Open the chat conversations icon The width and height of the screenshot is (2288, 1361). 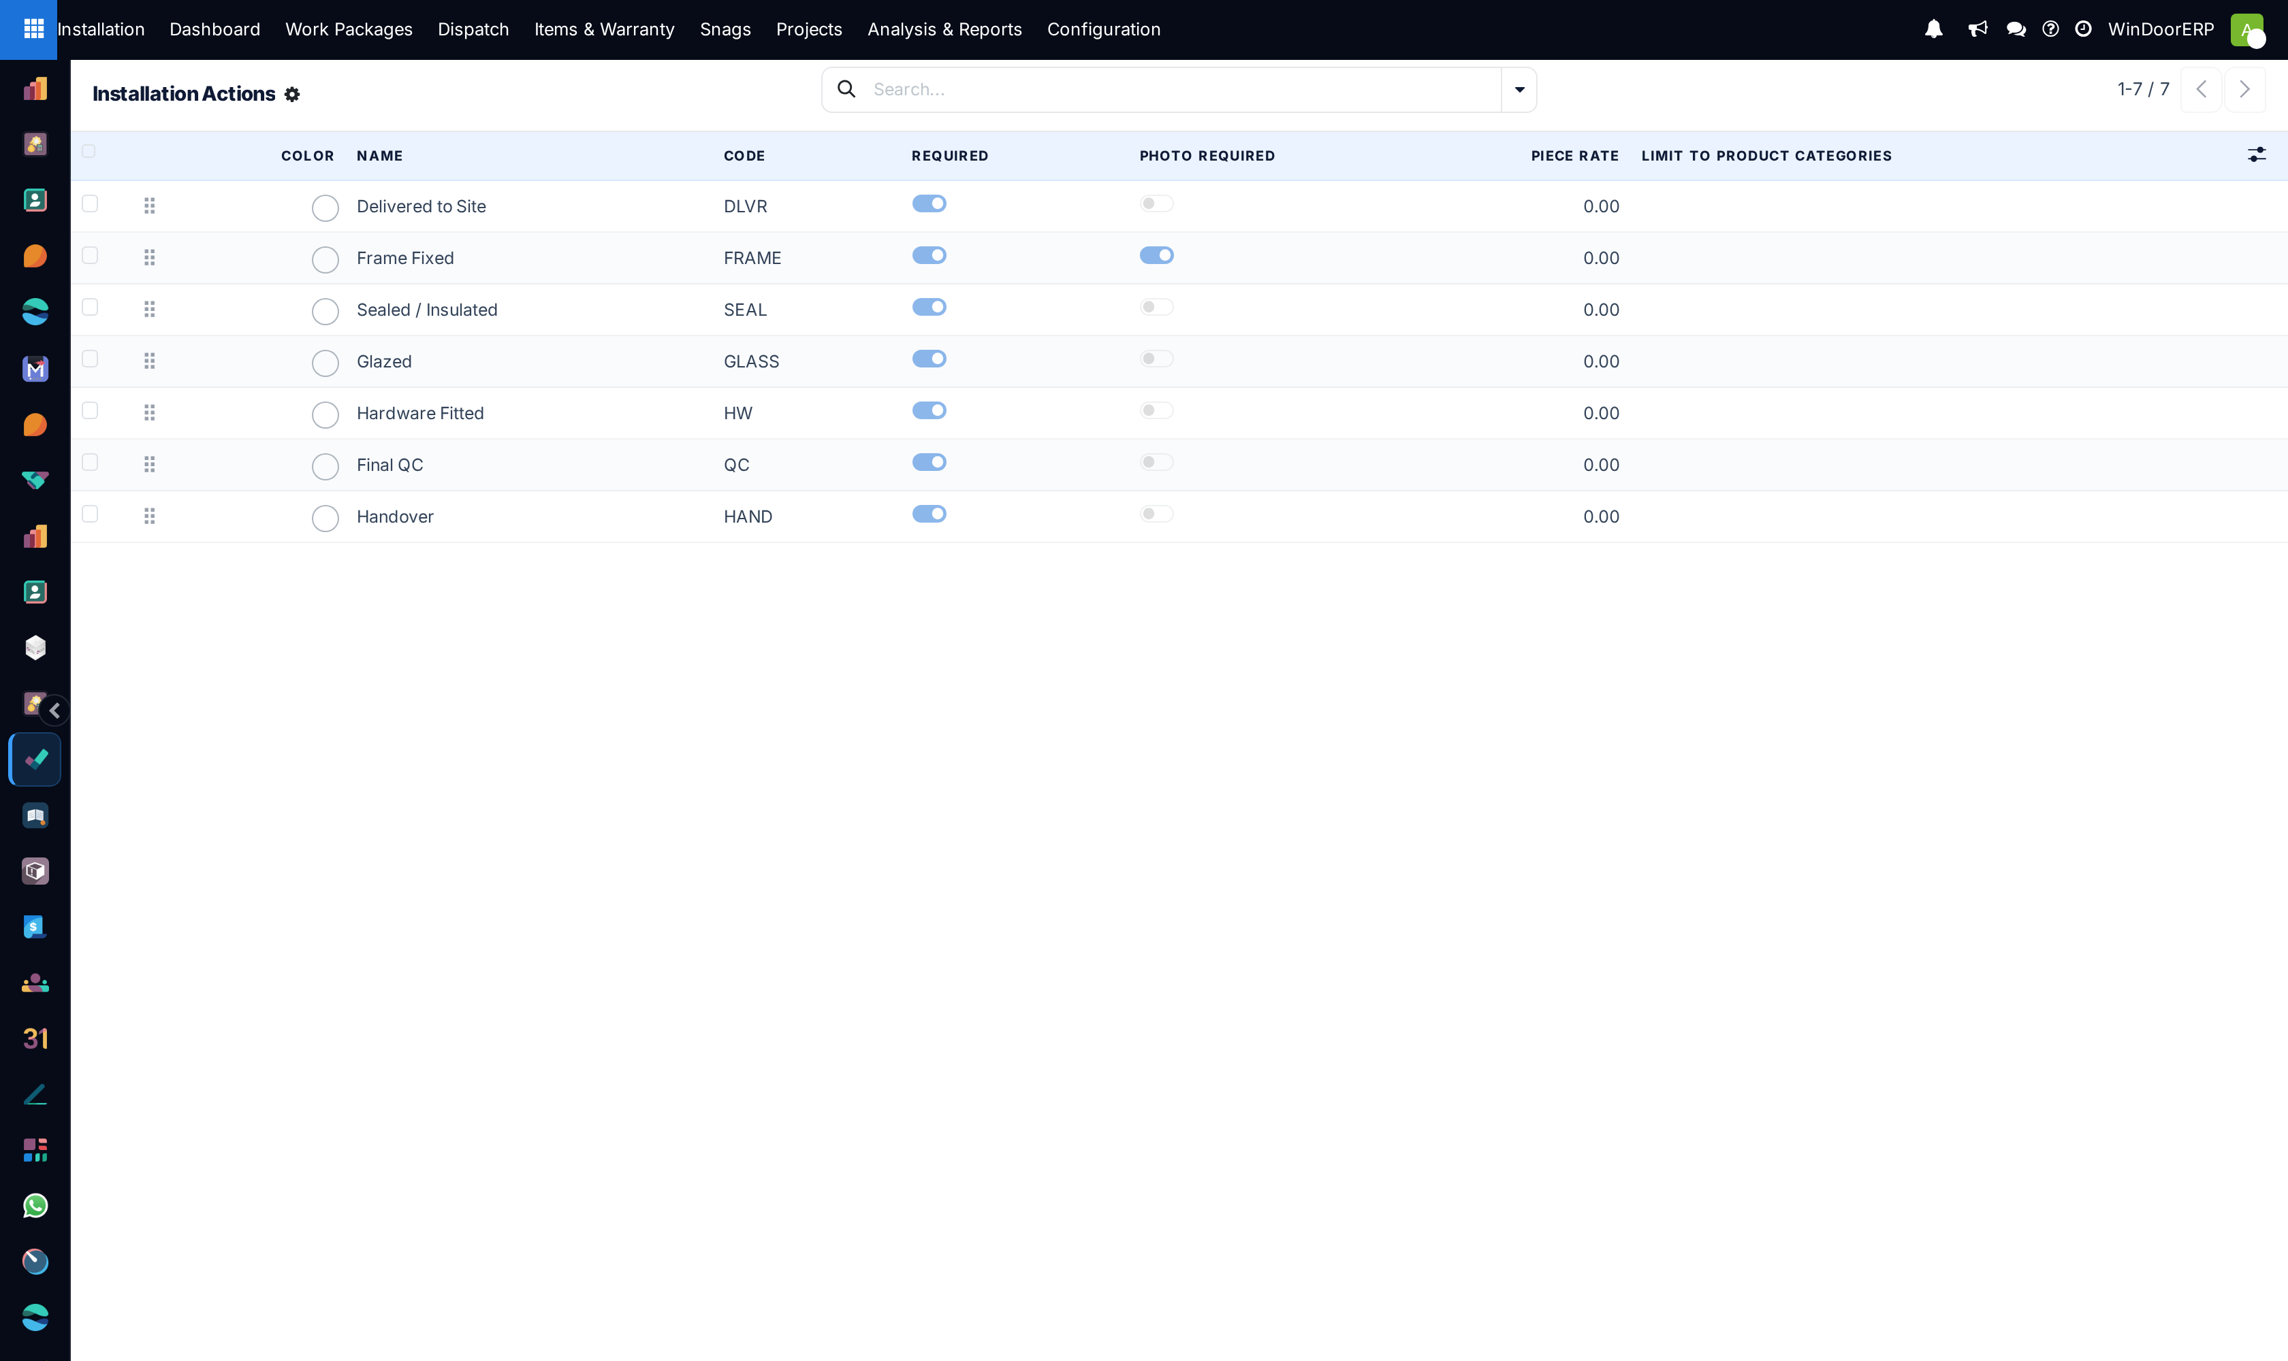2016,29
